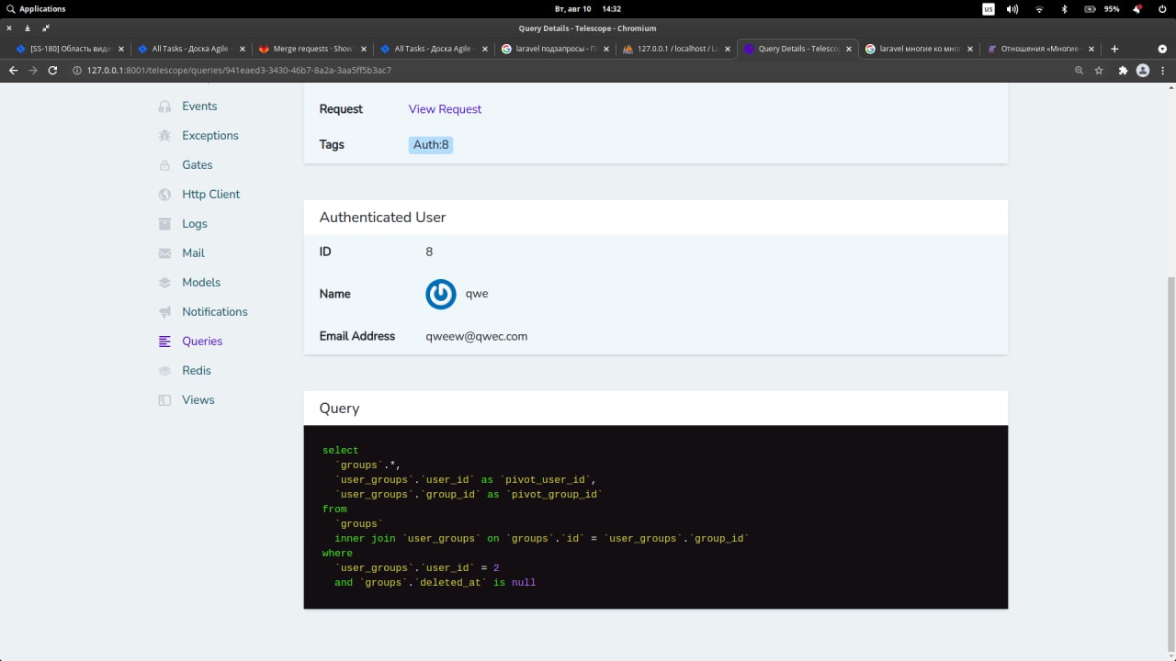Open the Redis stack icon
The width and height of the screenshot is (1176, 661).
(x=164, y=371)
